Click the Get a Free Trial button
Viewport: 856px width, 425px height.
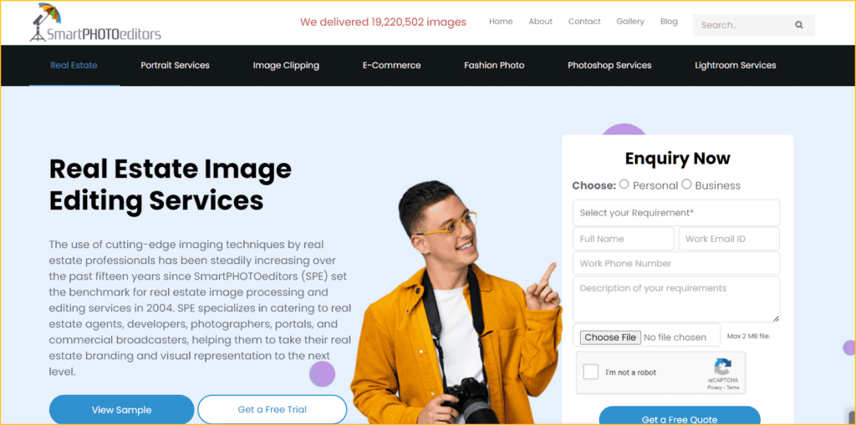[273, 410]
